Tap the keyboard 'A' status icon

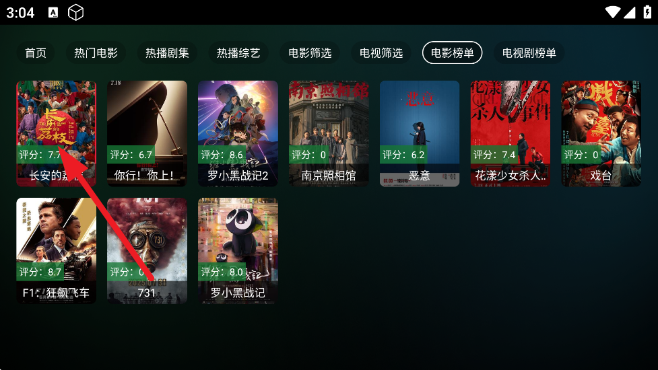click(x=53, y=13)
